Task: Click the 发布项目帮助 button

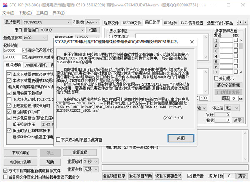Action: [x=140, y=176]
